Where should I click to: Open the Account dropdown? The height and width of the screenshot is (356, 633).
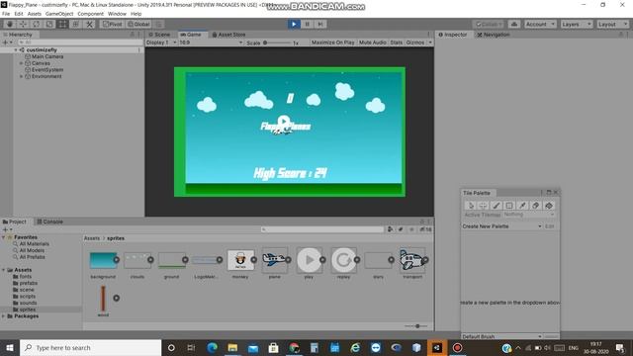540,24
